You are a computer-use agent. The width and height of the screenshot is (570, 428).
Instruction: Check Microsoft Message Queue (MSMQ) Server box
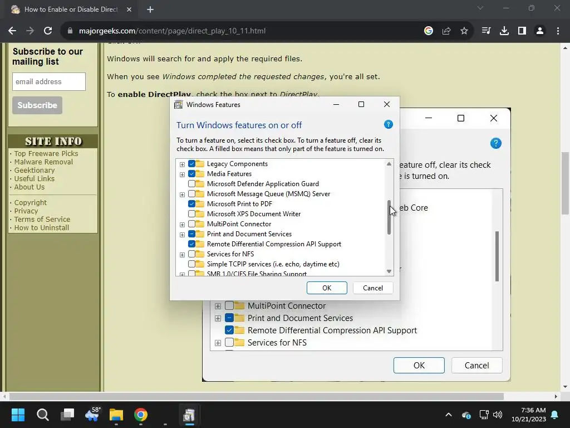pyautogui.click(x=191, y=193)
